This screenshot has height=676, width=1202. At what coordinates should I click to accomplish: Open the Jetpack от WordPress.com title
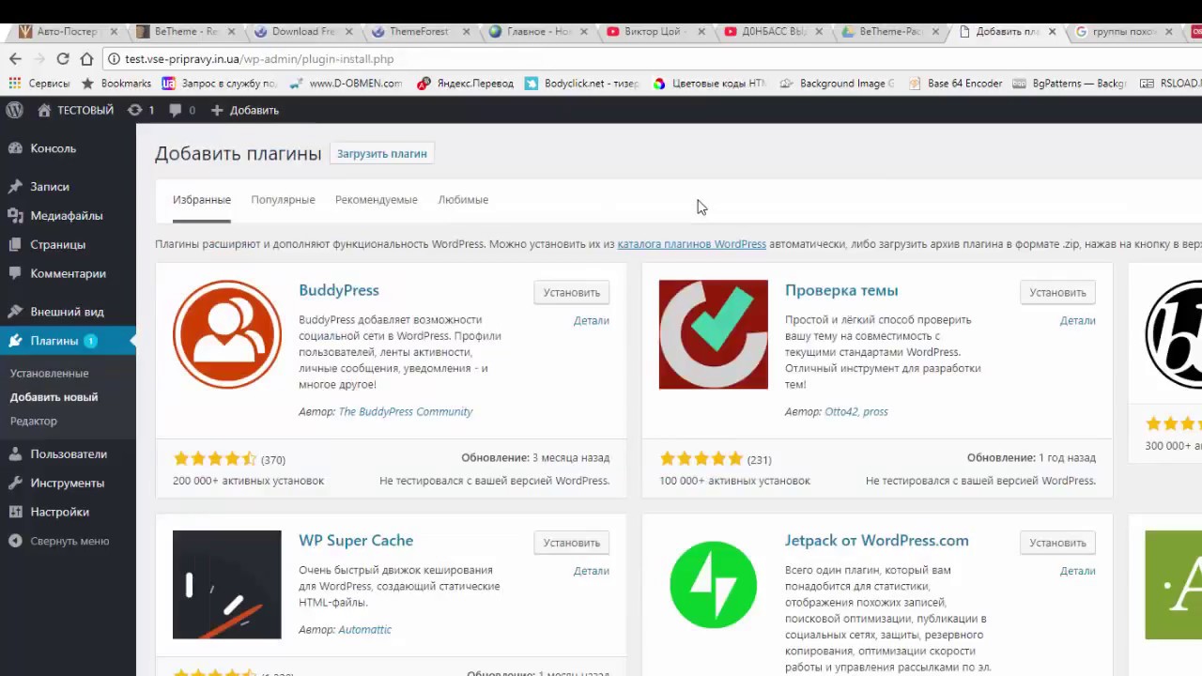pos(877,541)
